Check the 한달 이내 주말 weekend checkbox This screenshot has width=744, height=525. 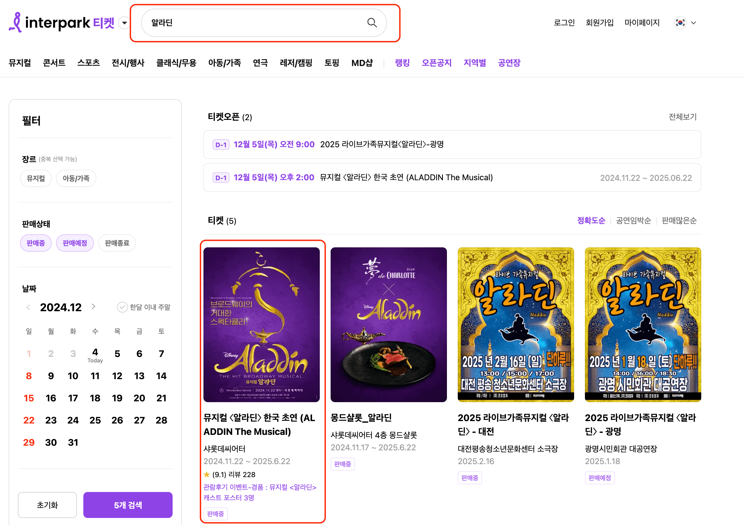(x=122, y=307)
